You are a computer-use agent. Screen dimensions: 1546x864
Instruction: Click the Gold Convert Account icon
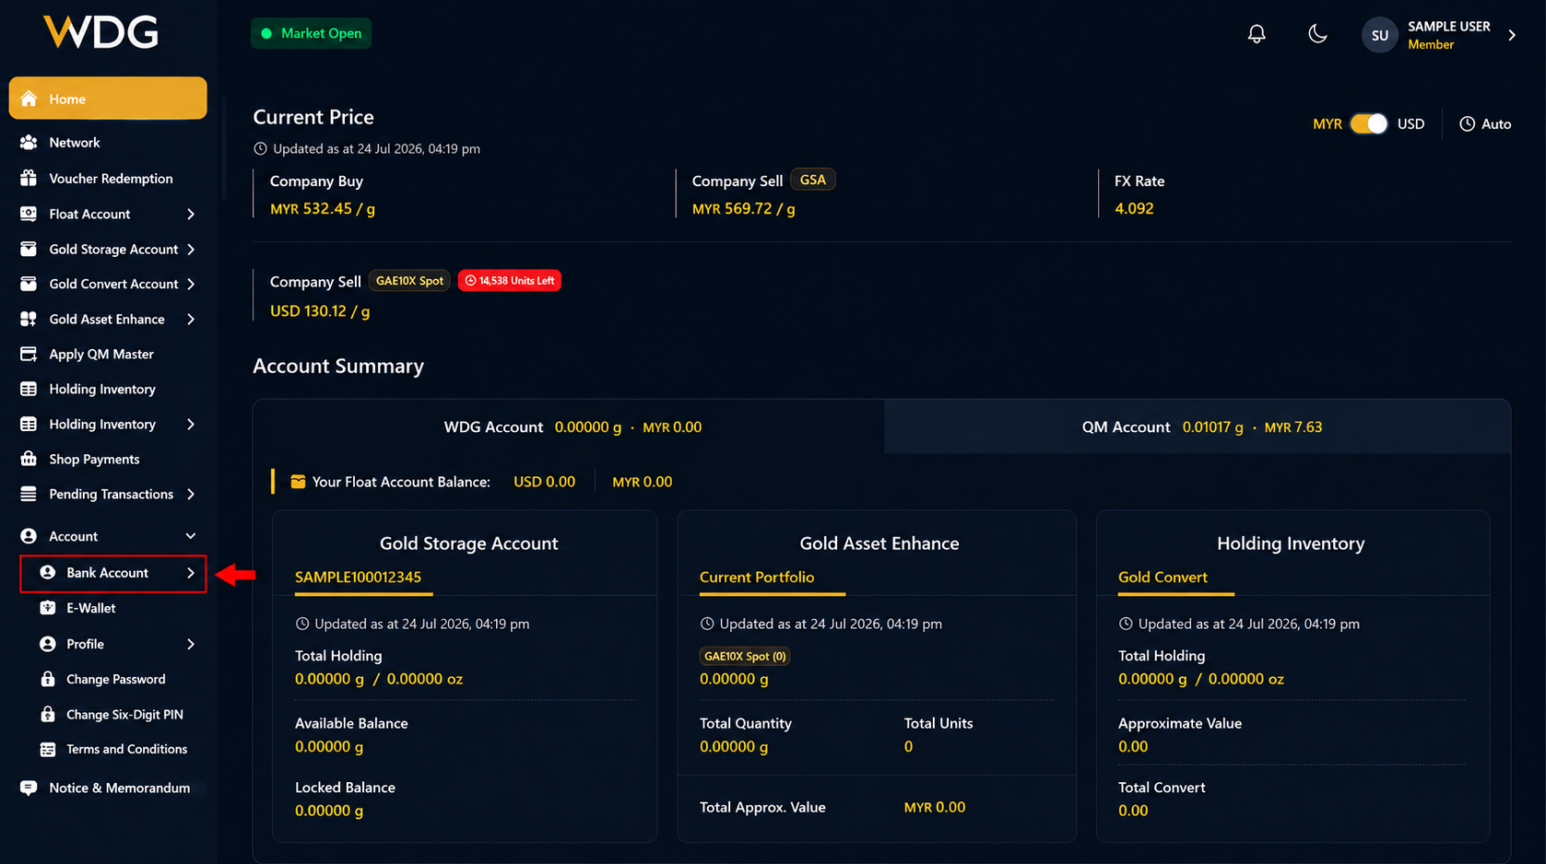[29, 284]
